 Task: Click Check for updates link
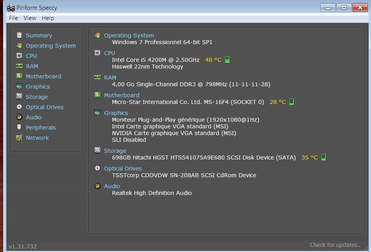pos(335,245)
